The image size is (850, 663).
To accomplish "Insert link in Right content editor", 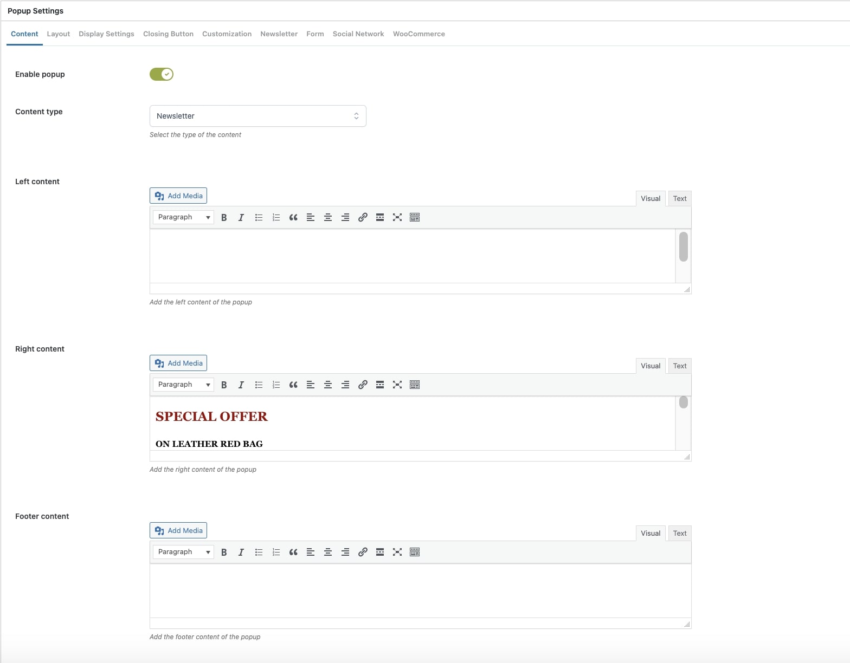I will pos(363,385).
